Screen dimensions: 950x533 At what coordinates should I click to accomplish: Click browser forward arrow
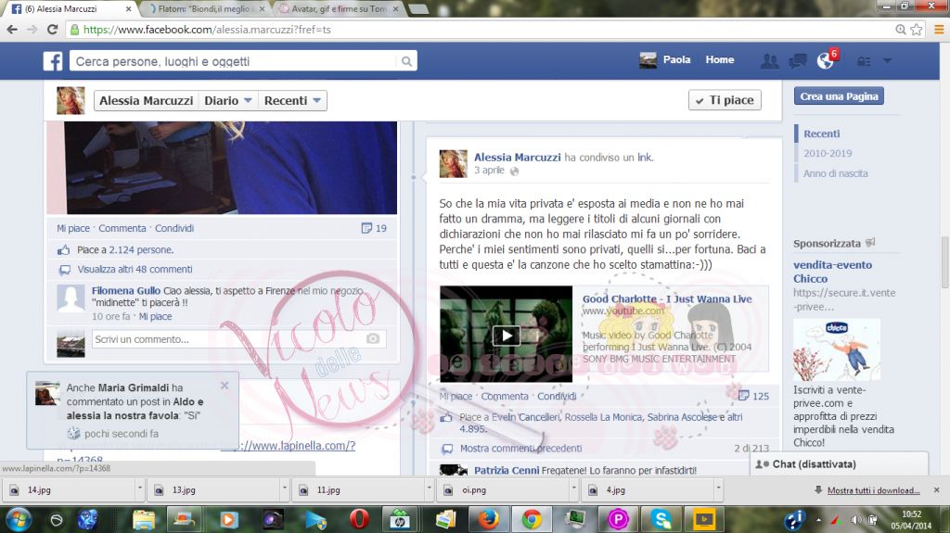point(32,29)
